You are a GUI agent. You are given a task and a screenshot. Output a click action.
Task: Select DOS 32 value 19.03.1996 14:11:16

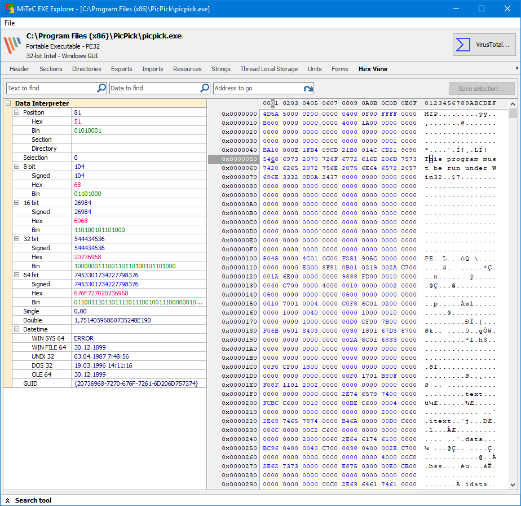[103, 365]
